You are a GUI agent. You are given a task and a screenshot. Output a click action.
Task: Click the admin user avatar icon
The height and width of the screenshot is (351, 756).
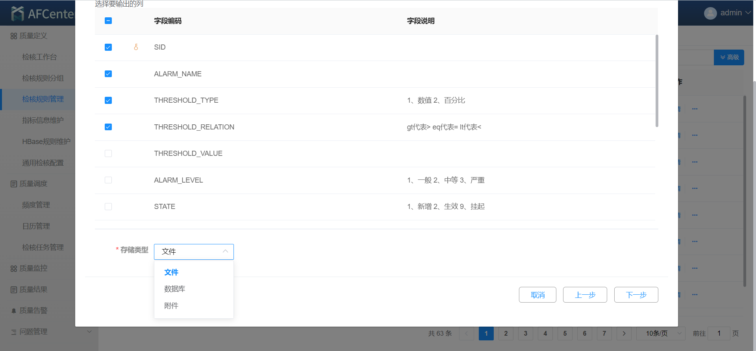(x=710, y=13)
